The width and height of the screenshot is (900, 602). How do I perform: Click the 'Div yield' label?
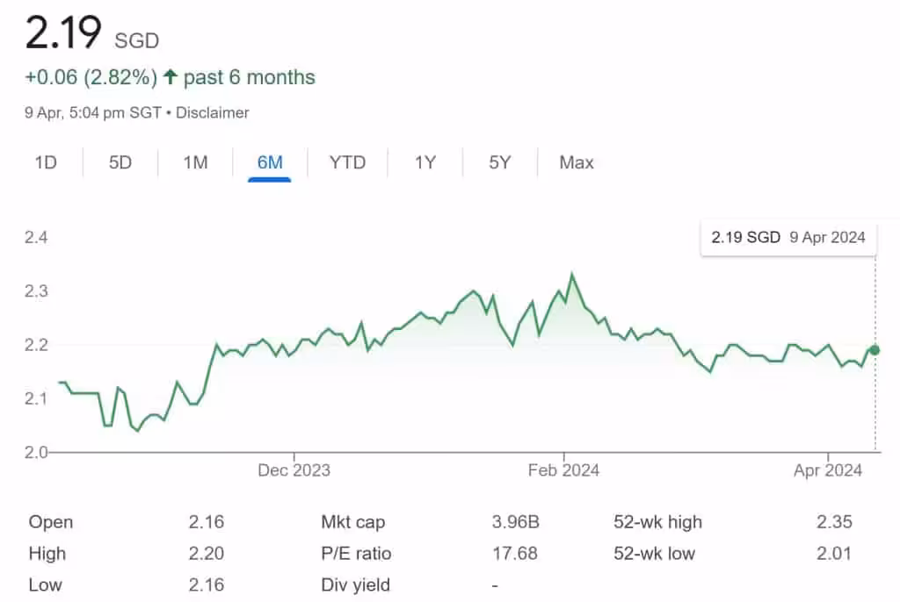tap(355, 585)
